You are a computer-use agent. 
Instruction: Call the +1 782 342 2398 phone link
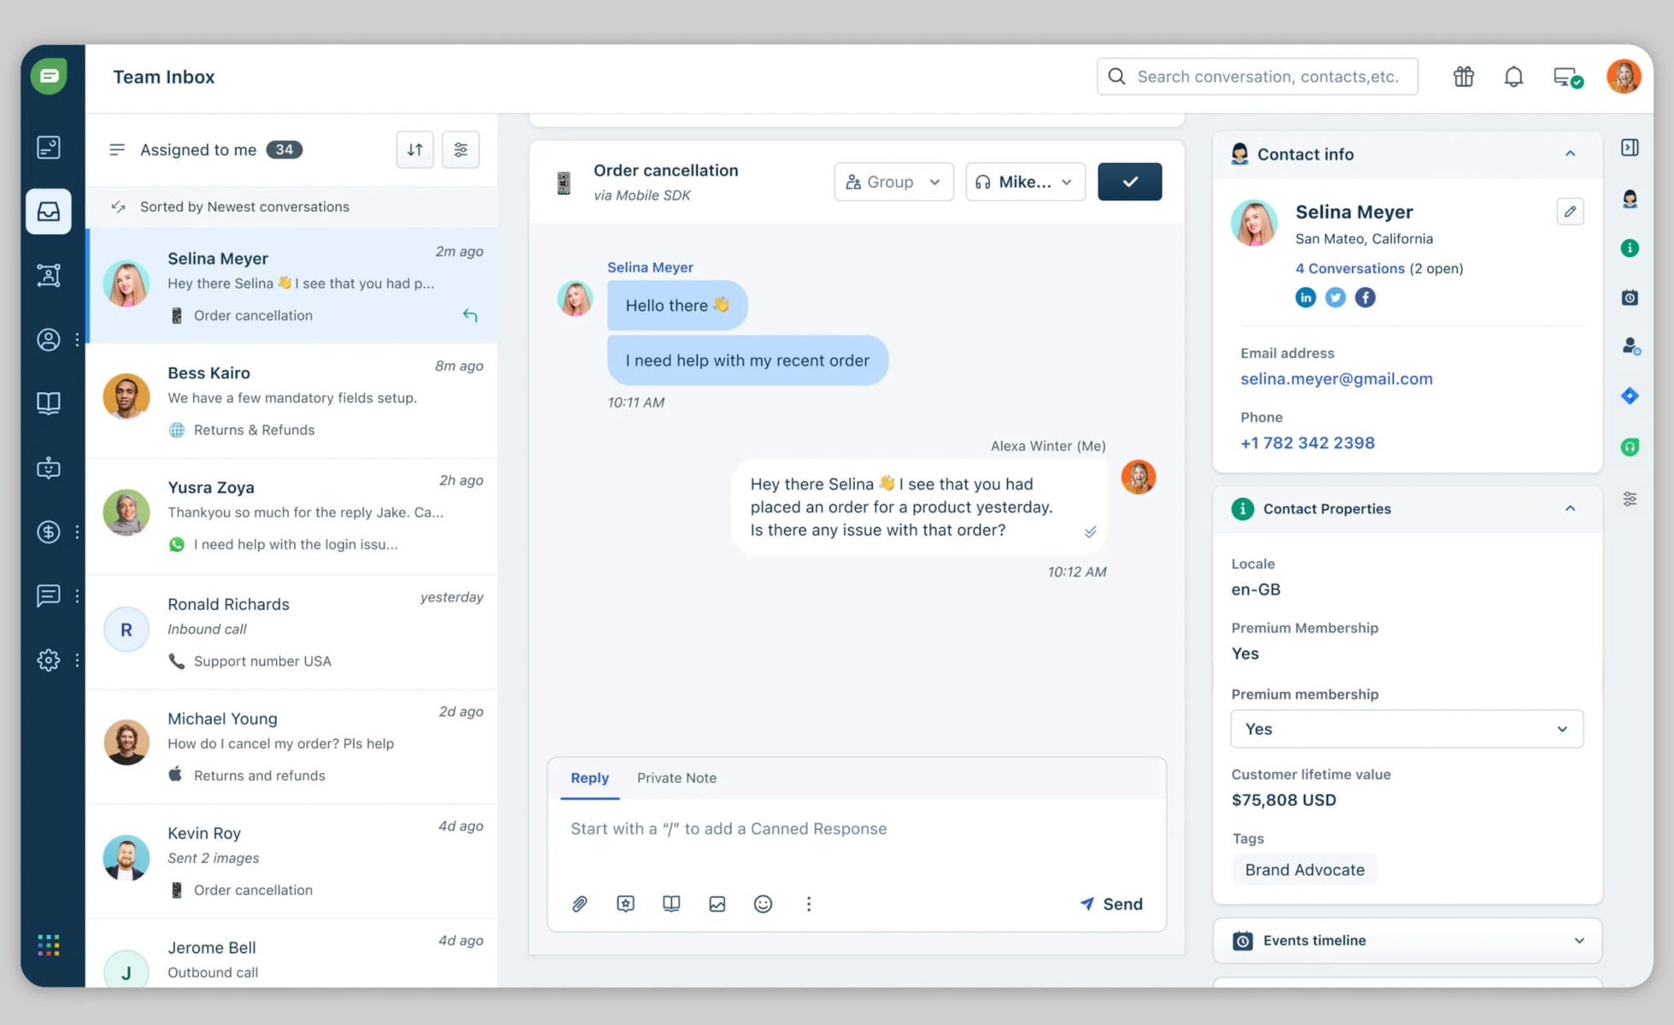point(1308,442)
